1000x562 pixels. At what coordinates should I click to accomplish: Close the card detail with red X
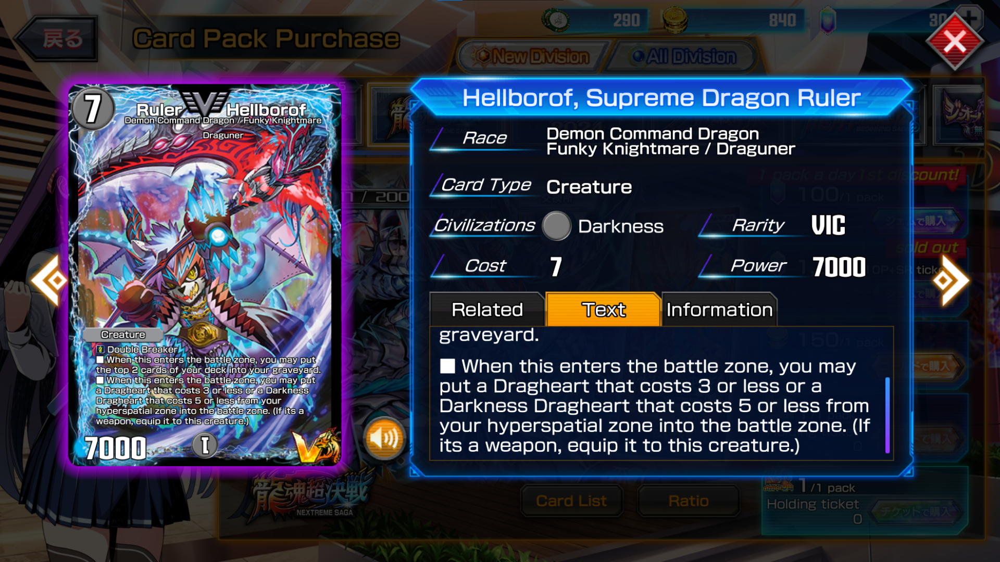954,42
